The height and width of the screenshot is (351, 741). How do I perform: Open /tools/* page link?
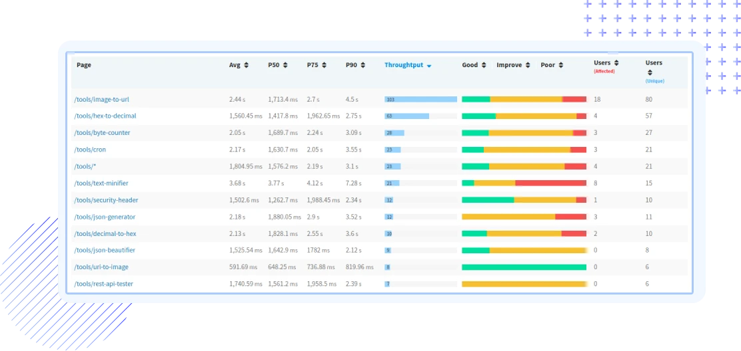[x=85, y=166]
